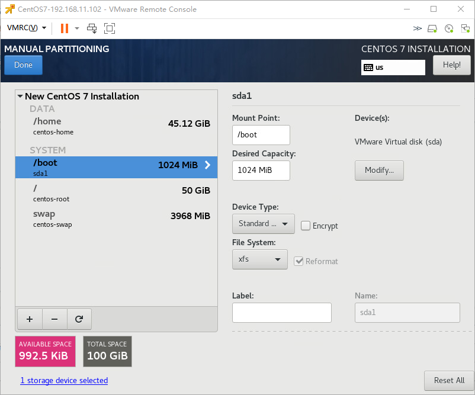Select the swap partition entry
The height and width of the screenshot is (395, 475).
coord(116,219)
